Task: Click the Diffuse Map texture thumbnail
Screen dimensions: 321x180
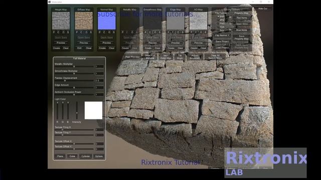Action: (x=84, y=20)
